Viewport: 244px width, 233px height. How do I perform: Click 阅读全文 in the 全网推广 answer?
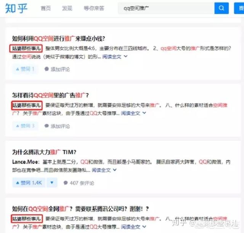point(130,227)
